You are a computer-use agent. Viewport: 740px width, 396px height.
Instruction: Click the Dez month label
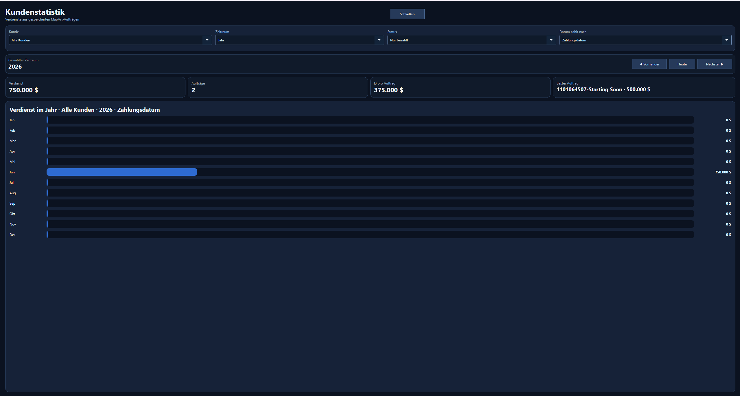12,234
